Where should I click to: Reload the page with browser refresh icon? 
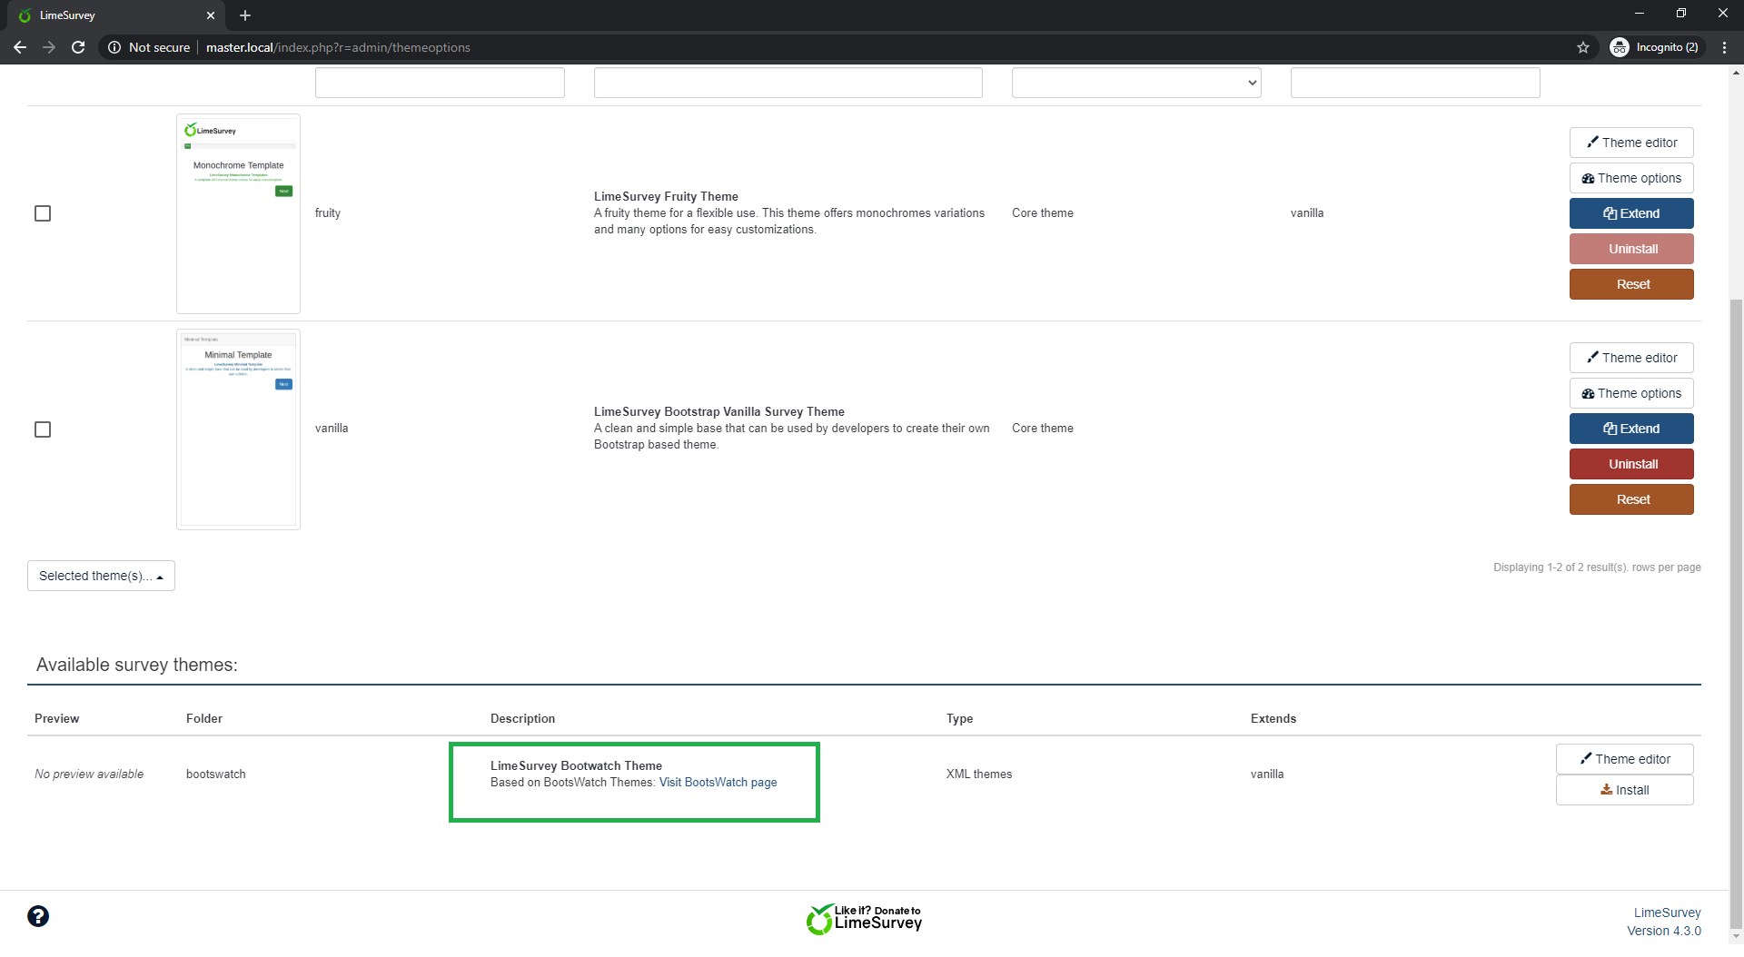tap(78, 47)
